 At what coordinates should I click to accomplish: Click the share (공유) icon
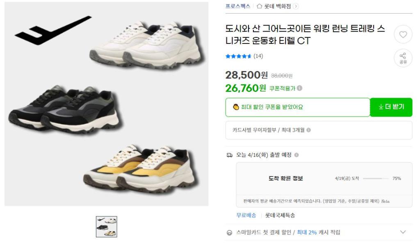(403, 57)
